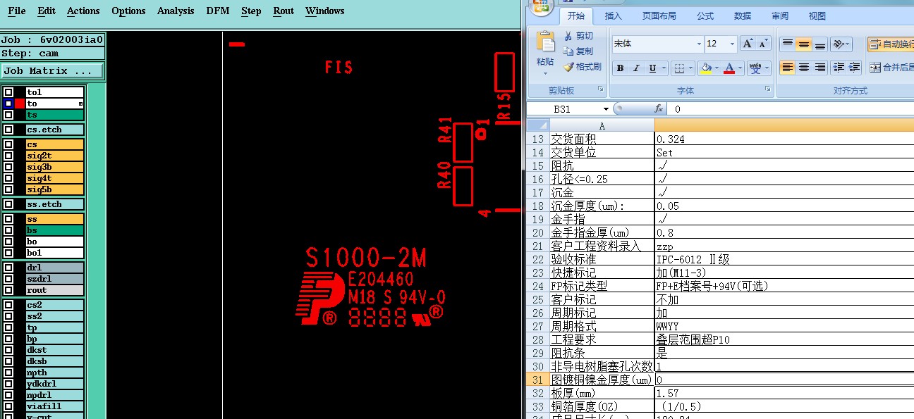Decrease font size with small A icon

tap(764, 44)
